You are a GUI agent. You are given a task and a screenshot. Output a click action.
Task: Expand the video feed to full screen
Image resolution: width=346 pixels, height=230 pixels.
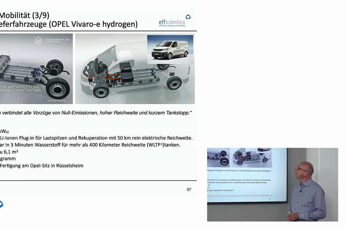pos(272,185)
